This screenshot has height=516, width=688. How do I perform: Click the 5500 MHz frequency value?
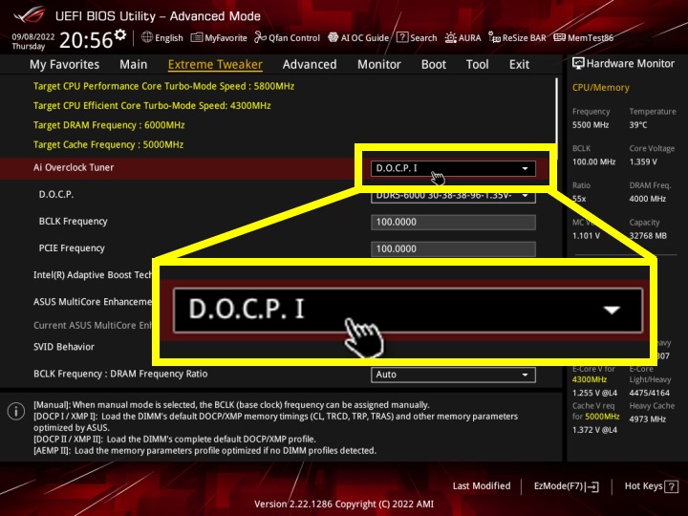tap(591, 125)
